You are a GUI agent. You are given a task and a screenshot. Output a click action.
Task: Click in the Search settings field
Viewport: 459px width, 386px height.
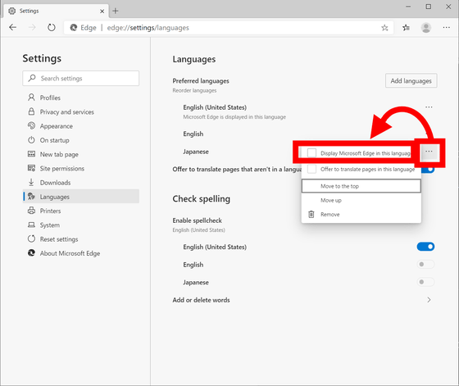point(81,78)
